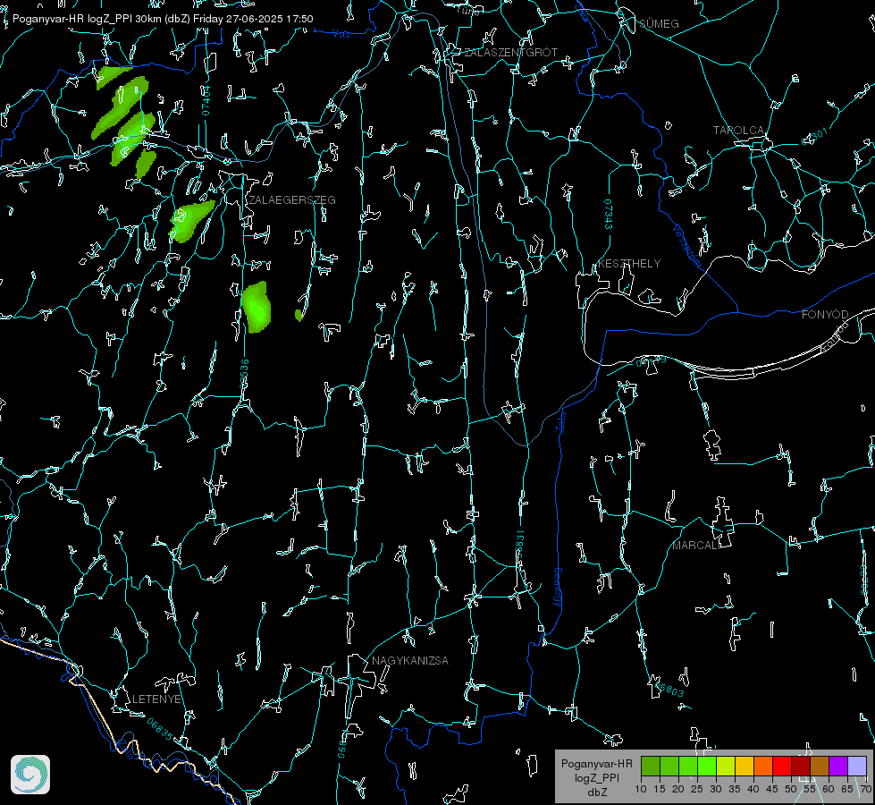Click the Zala river label
Screen dimensions: 875x805
(560, 422)
